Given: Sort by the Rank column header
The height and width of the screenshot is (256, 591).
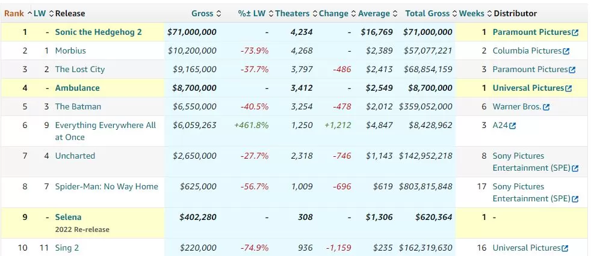Looking at the screenshot, I should coord(14,13).
